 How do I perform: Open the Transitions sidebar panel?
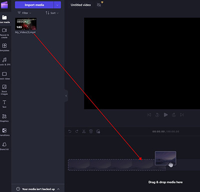tap(4, 132)
